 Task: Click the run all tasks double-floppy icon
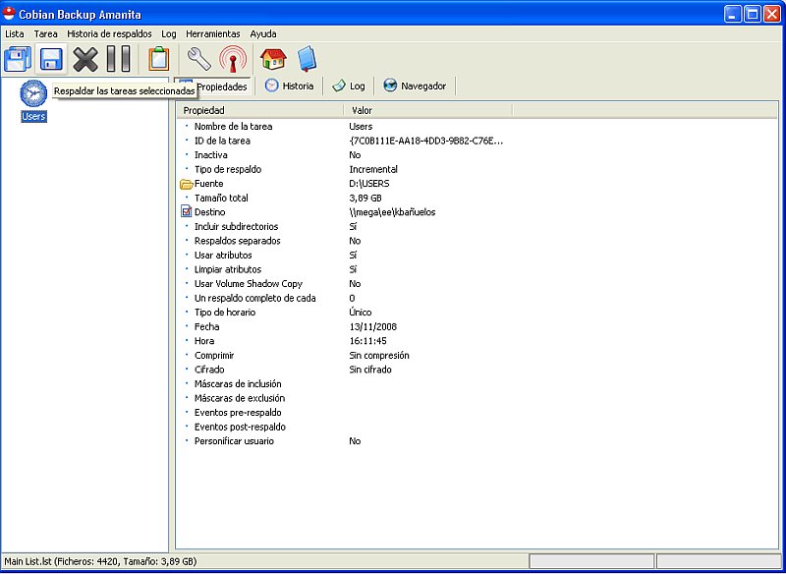point(18,59)
